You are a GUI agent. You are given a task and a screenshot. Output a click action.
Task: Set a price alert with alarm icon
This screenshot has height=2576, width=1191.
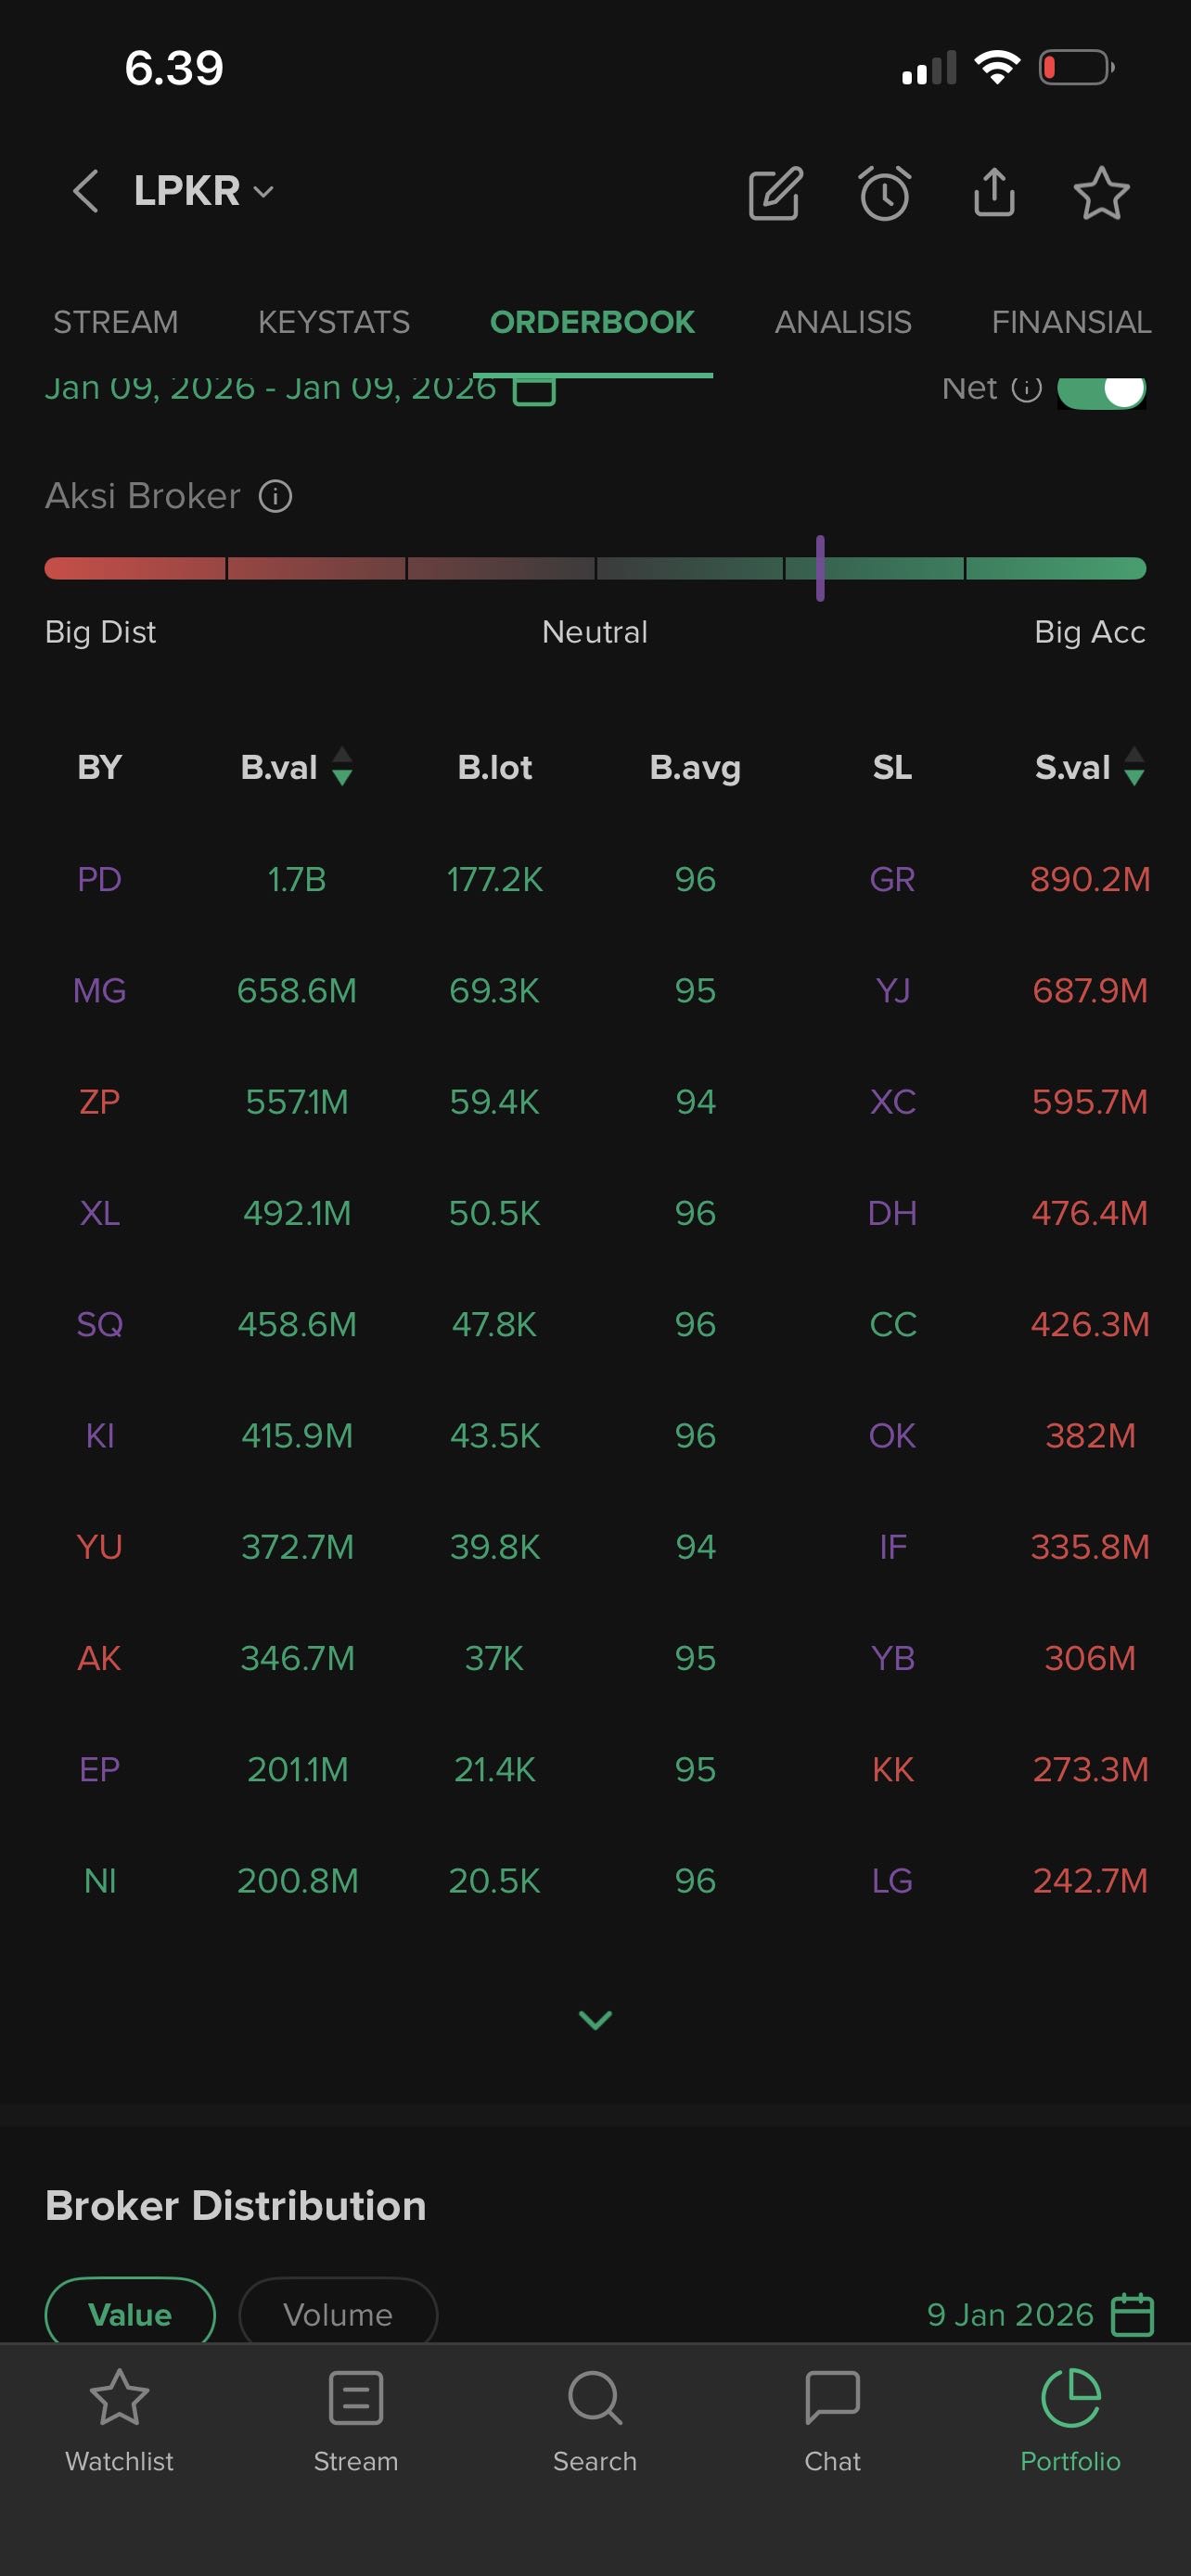point(885,192)
